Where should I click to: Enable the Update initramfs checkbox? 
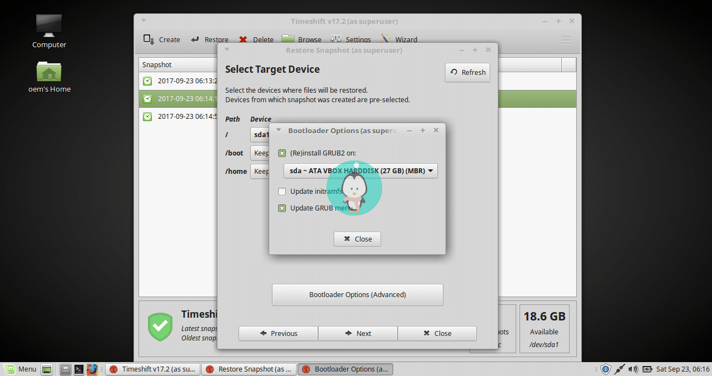click(282, 191)
